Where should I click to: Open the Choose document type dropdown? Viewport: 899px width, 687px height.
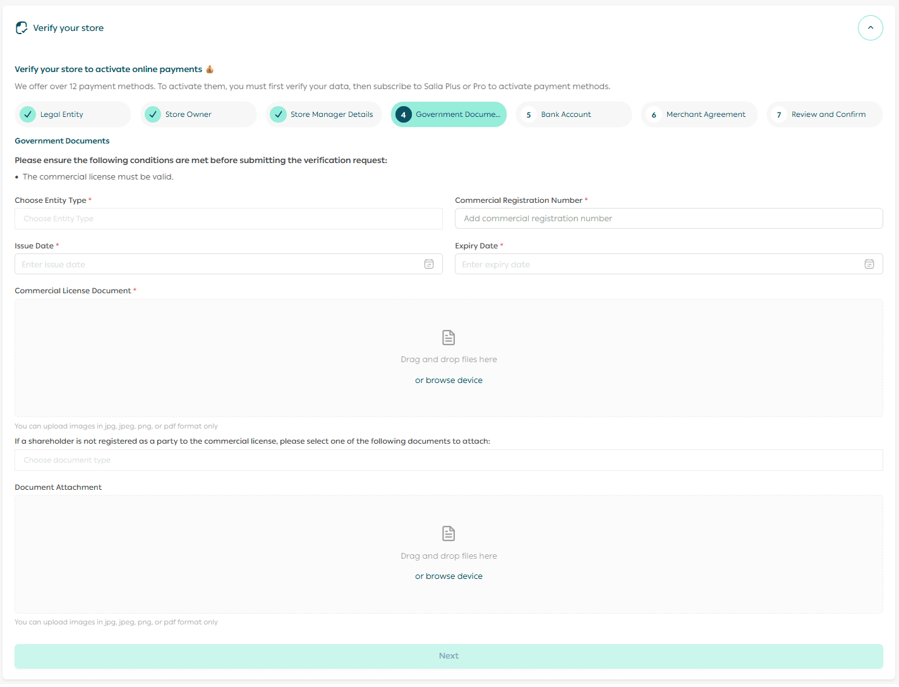pos(449,460)
